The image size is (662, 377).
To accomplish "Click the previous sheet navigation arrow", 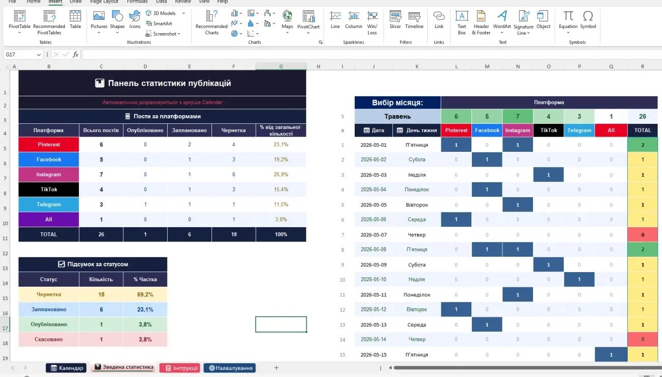I will tap(12, 368).
